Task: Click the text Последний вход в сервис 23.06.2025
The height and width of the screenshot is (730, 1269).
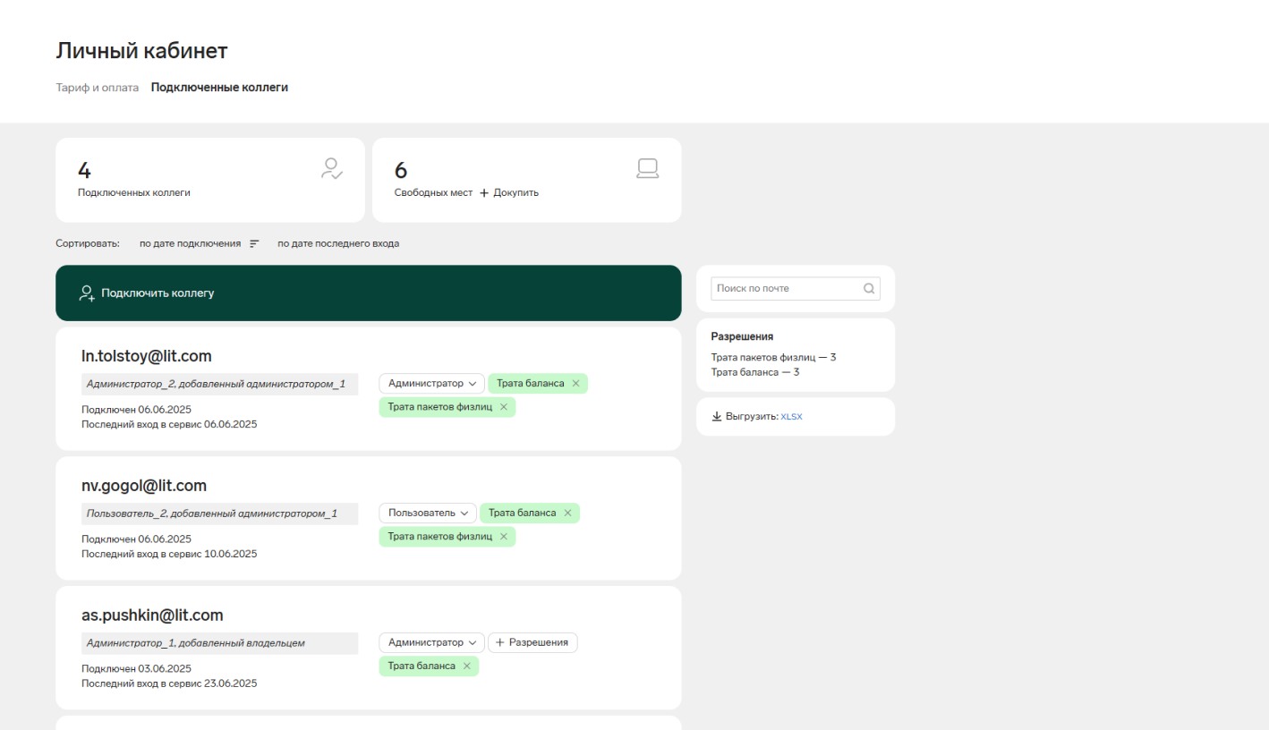Action: (169, 683)
